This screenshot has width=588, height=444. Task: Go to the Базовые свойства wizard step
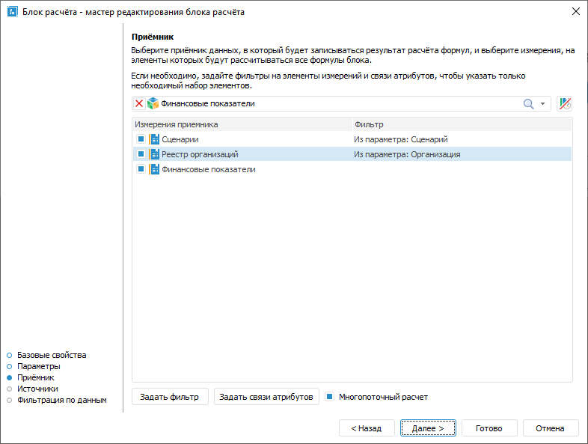(x=52, y=355)
